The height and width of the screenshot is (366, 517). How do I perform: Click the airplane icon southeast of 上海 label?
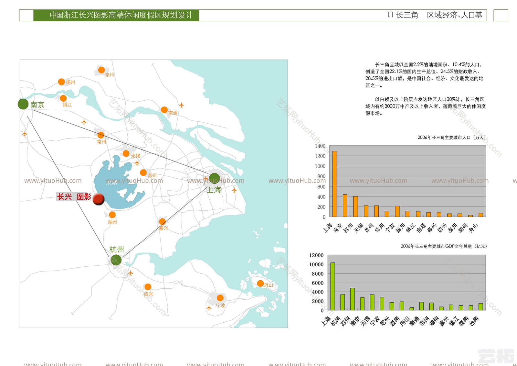[x=234, y=190]
